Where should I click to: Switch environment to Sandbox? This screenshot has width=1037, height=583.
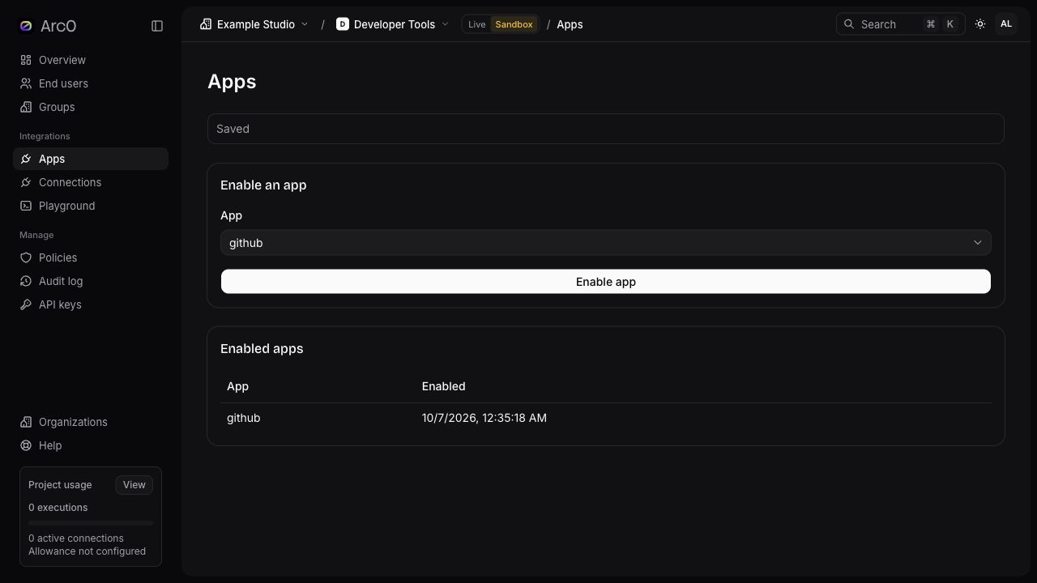pos(514,24)
